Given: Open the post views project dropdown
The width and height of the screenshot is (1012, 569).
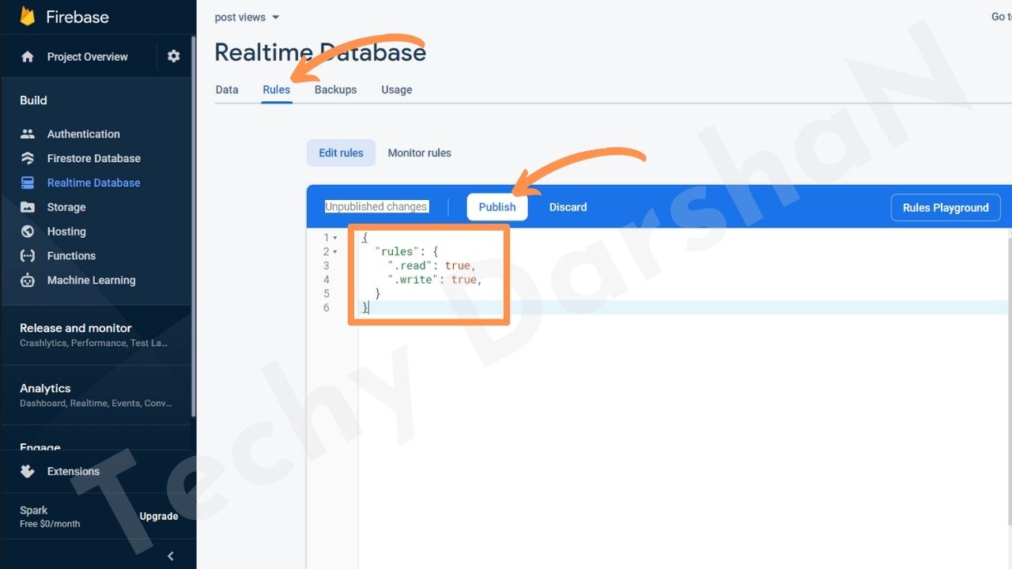Looking at the screenshot, I should [x=247, y=17].
